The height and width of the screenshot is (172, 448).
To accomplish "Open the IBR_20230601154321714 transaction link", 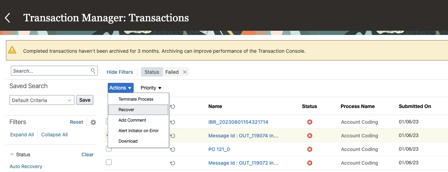I will 238,122.
